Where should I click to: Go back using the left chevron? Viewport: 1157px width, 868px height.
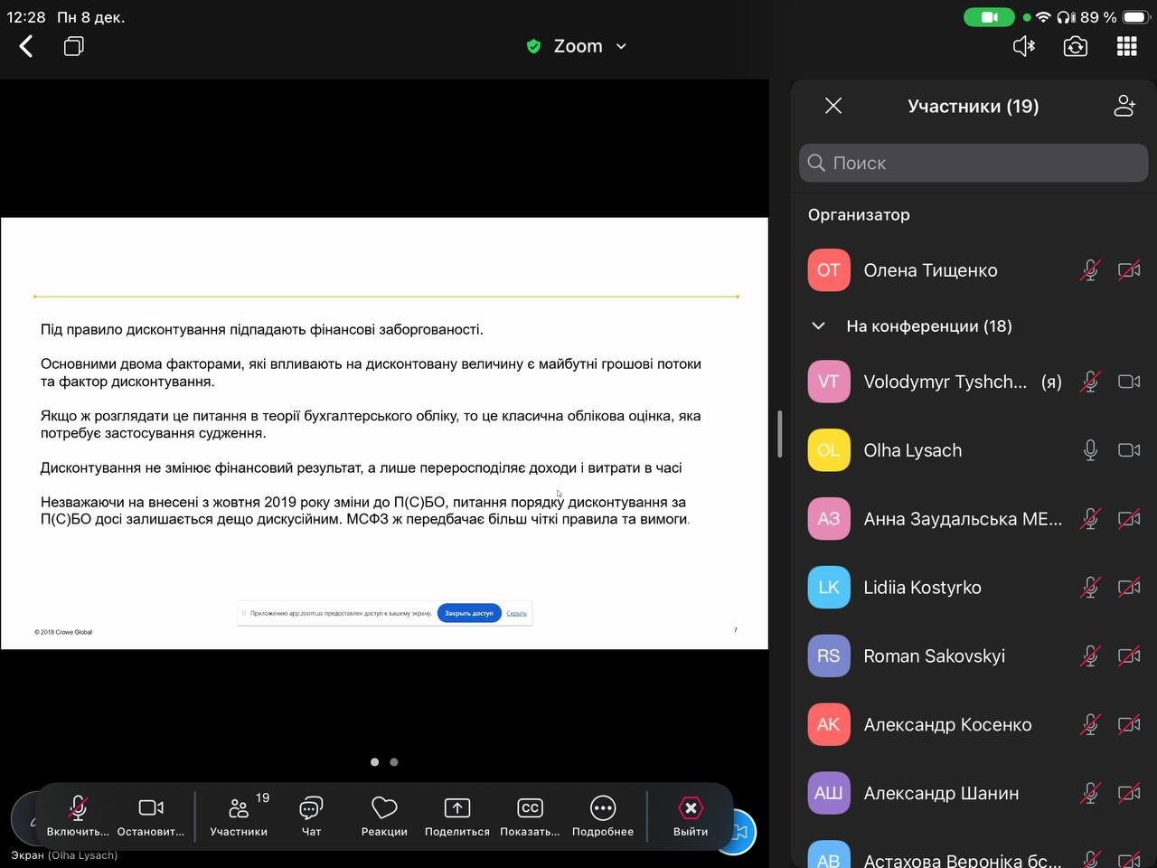[26, 46]
